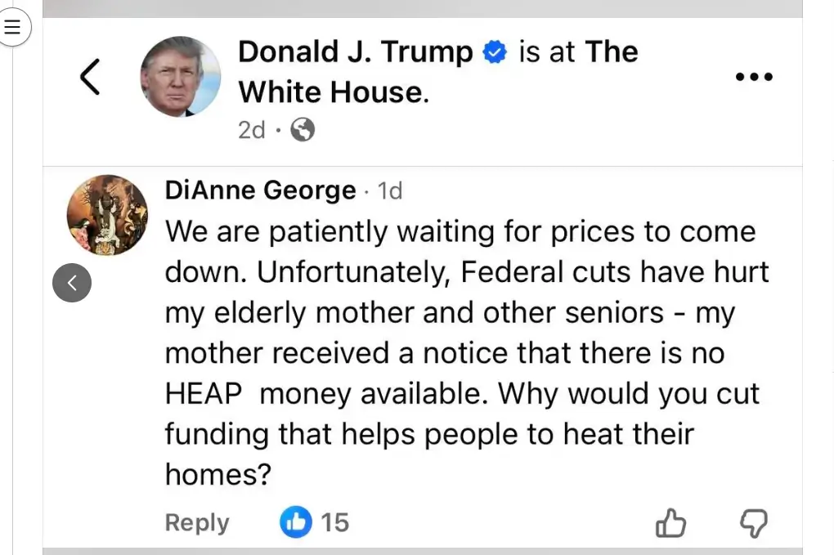Click the word HEAP in the comment
The height and width of the screenshot is (555, 834).
point(204,394)
